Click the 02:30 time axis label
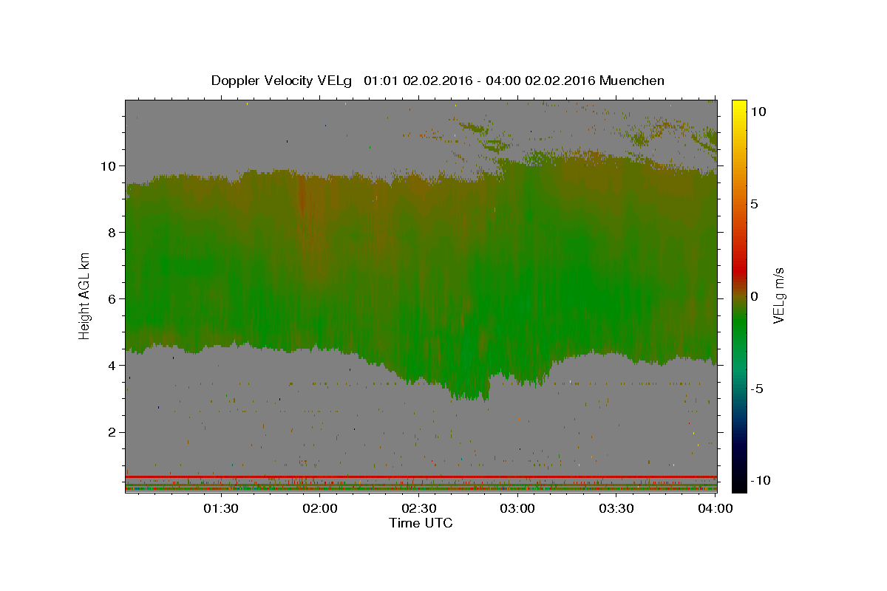 pos(418,508)
